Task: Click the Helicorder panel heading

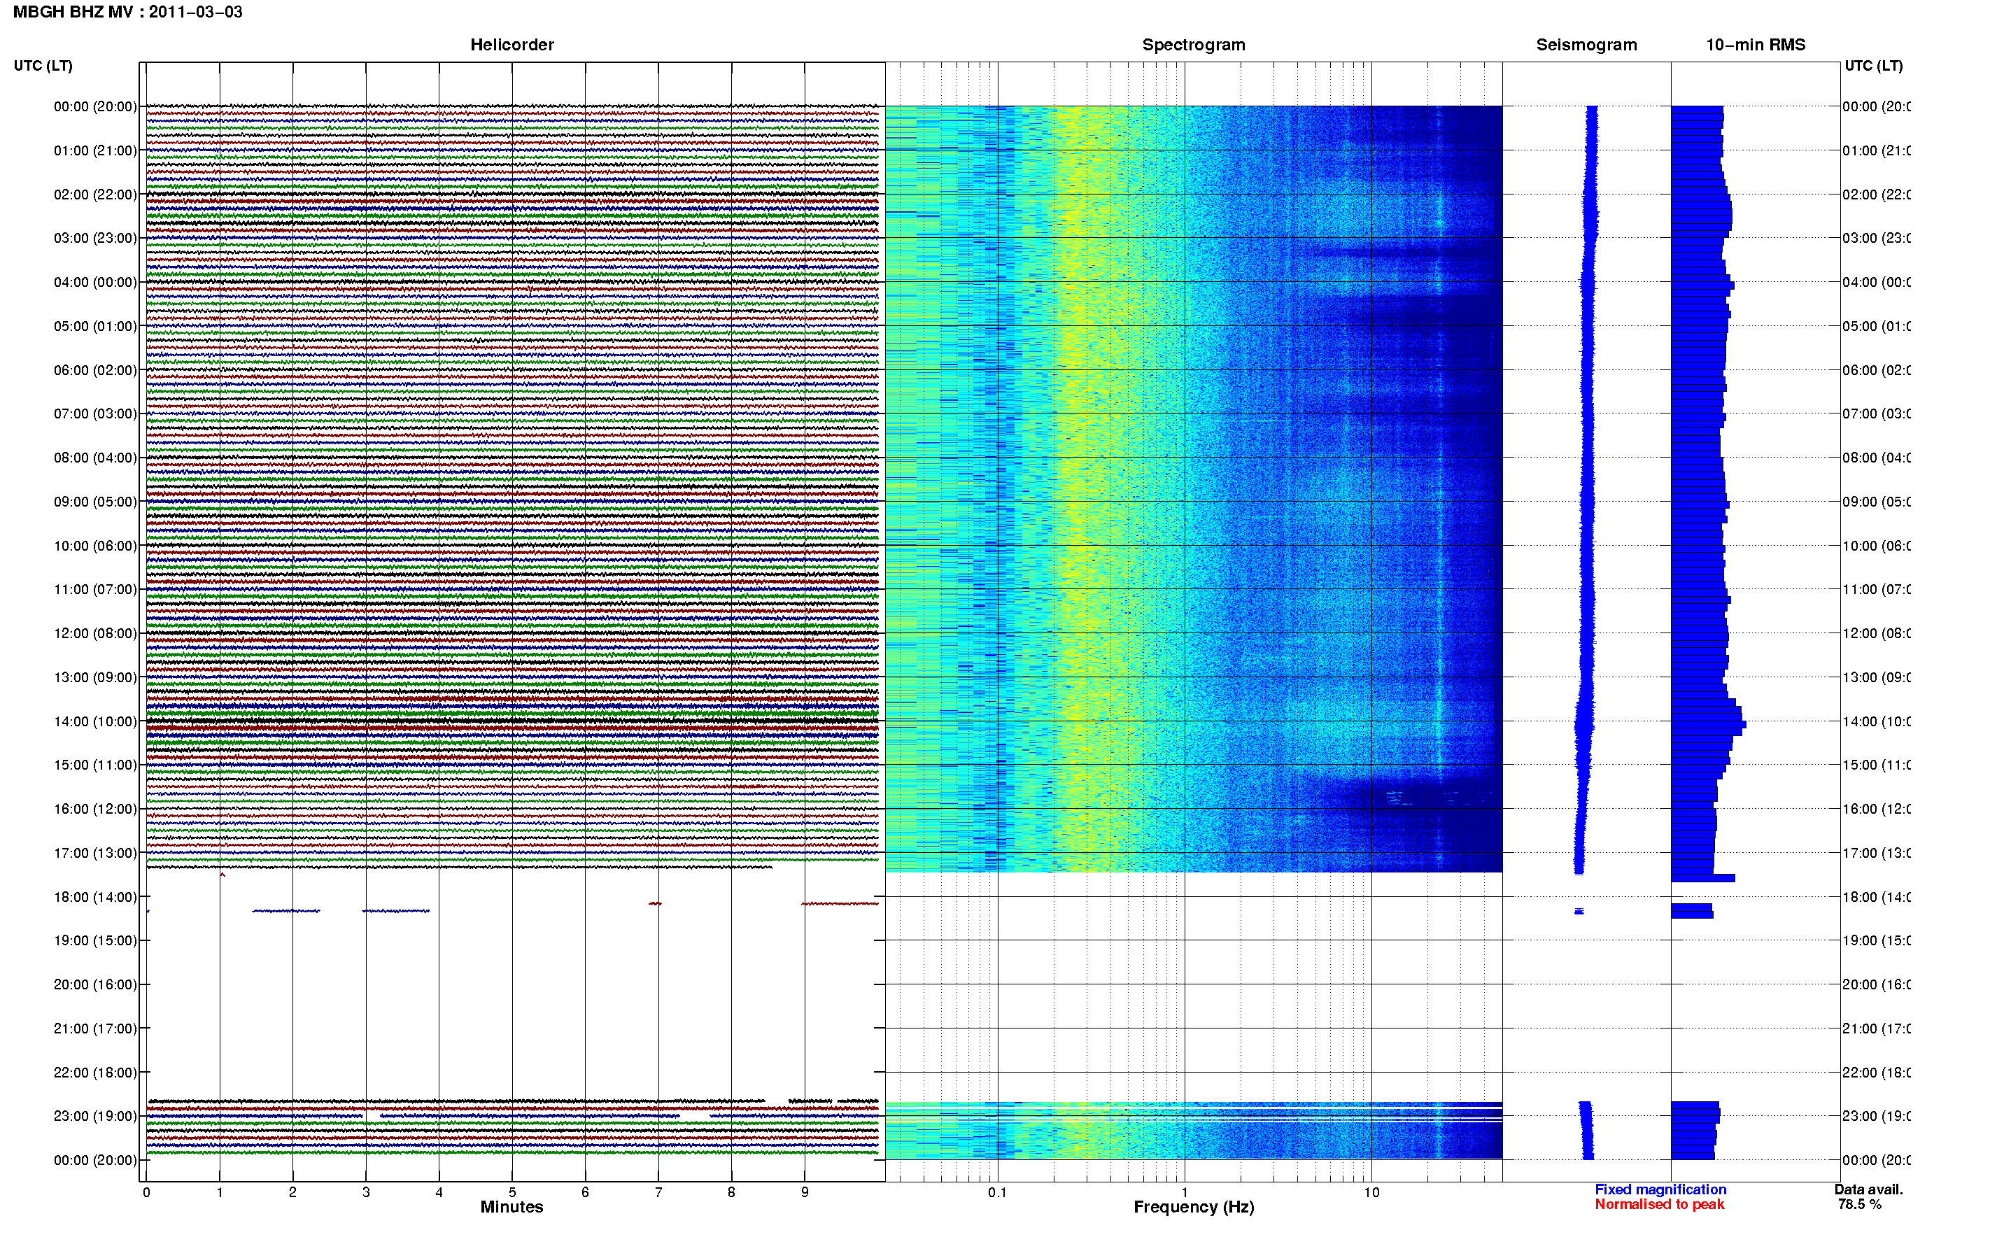Action: (x=511, y=45)
